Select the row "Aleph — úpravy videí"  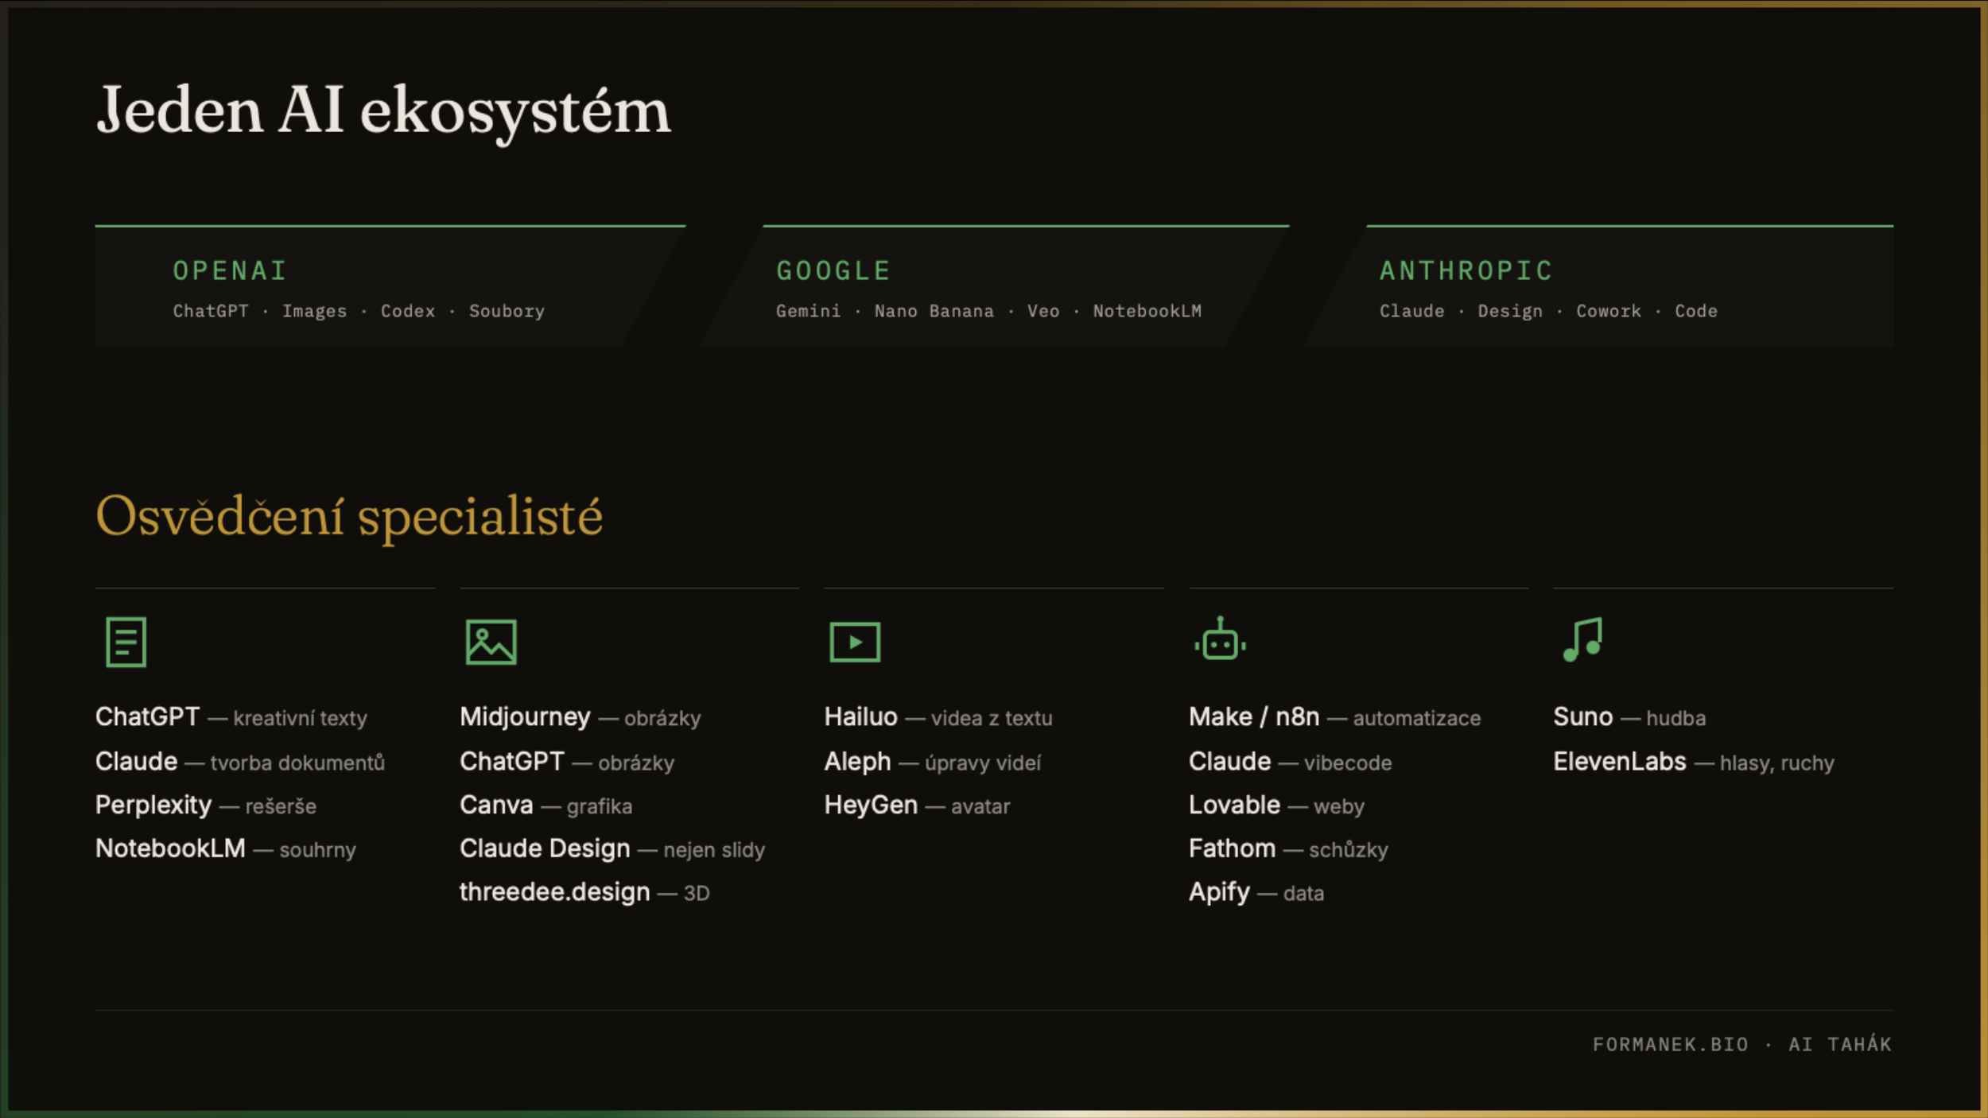click(x=933, y=762)
